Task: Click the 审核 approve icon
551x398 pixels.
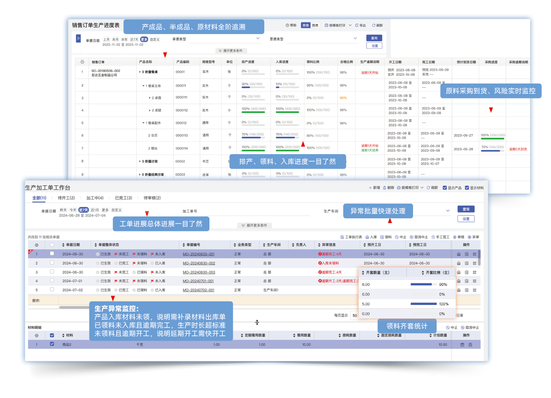Action: tap(460, 237)
